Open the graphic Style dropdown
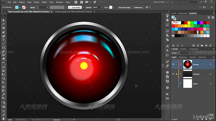Image resolution: width=216 pixels, height=121 pixels. [x=114, y=8]
